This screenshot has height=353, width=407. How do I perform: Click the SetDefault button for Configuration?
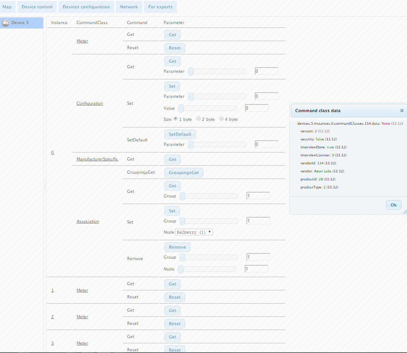180,134
